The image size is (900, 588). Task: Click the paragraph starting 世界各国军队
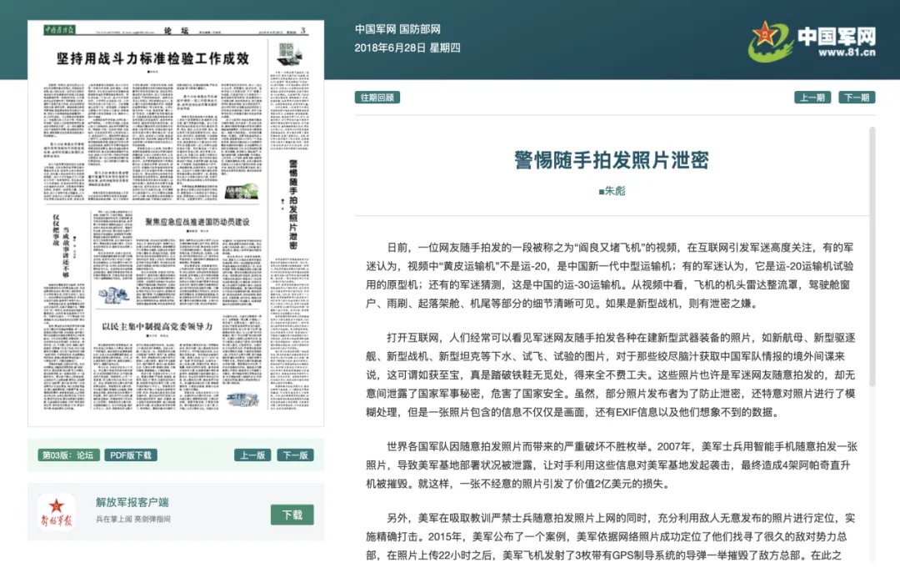612,465
